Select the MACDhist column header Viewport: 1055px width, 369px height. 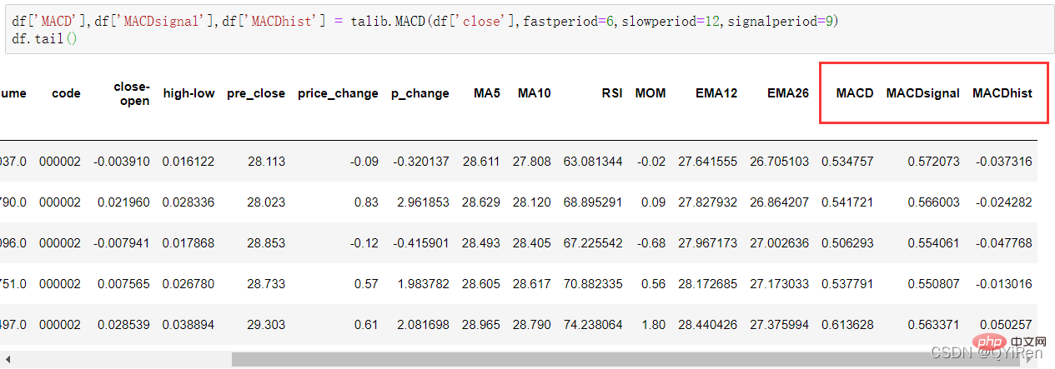coord(1002,93)
